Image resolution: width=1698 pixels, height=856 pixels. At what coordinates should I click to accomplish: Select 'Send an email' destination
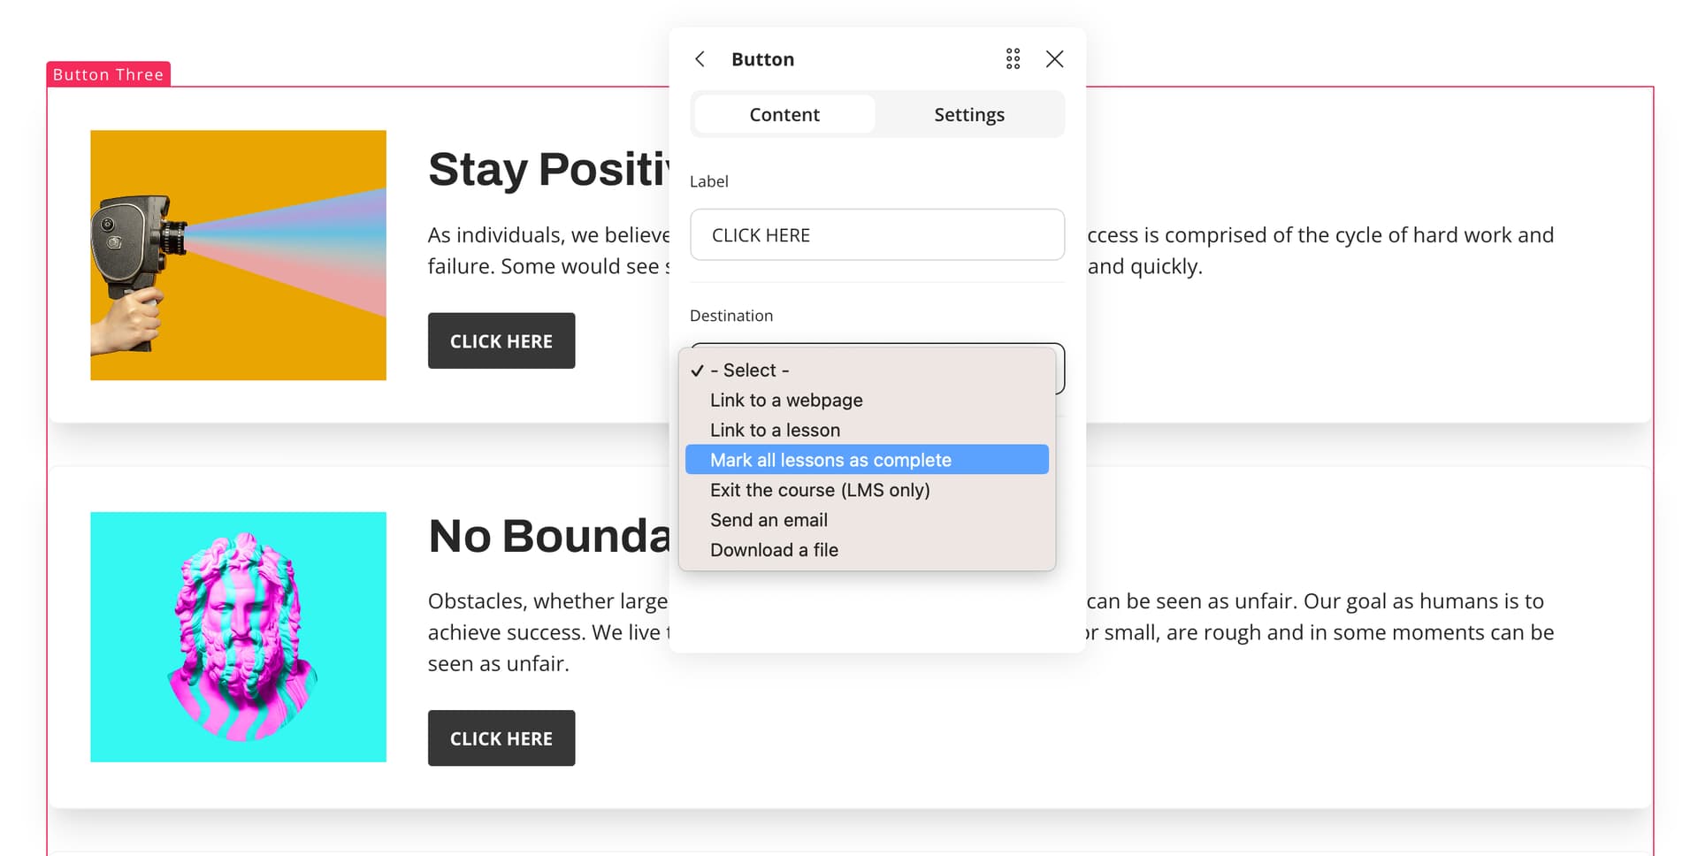(769, 520)
